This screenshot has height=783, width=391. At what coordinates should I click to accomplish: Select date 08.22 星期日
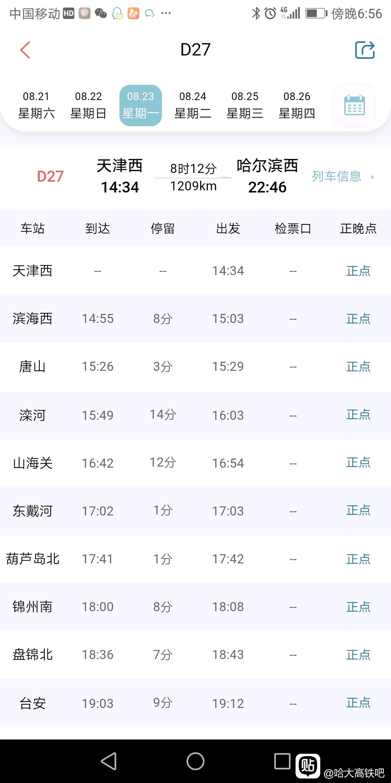(x=88, y=105)
